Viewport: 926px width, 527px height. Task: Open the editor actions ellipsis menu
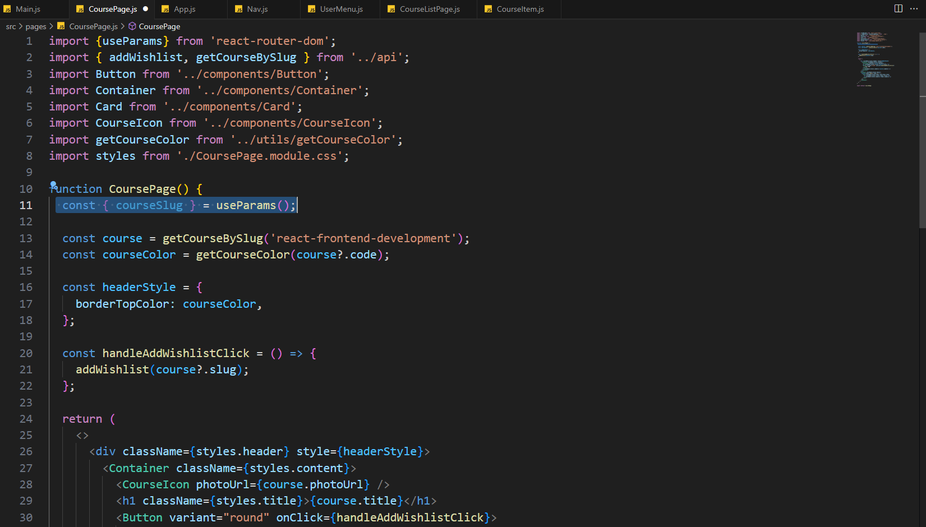coord(915,8)
